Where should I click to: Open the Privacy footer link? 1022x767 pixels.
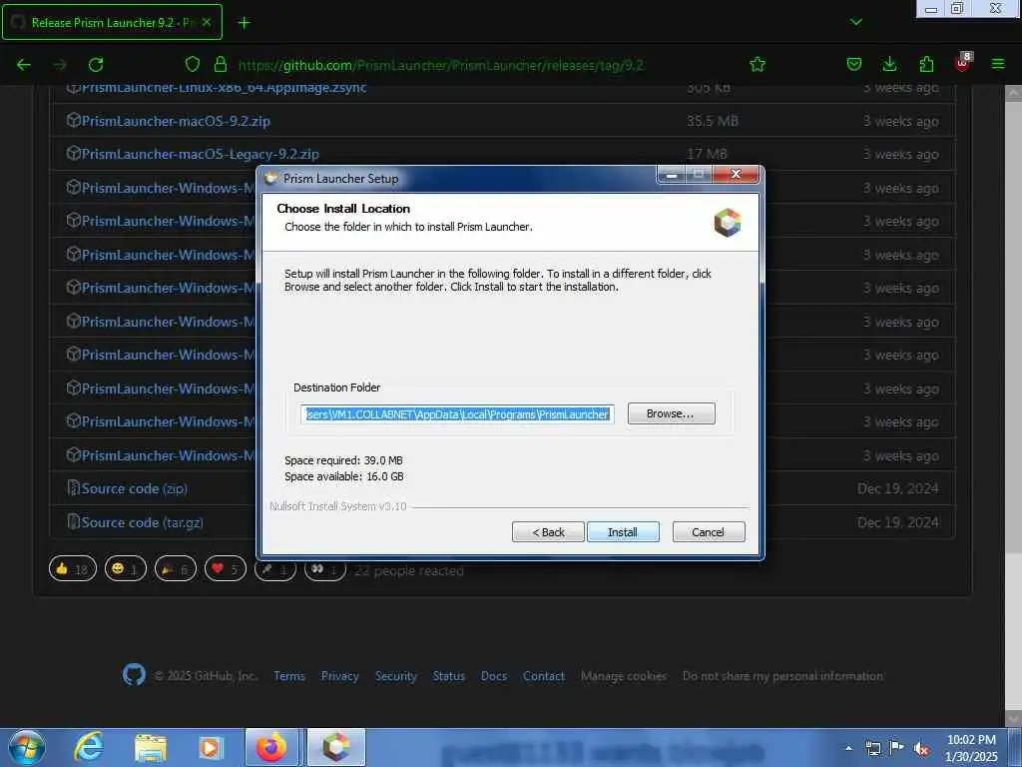coord(339,676)
